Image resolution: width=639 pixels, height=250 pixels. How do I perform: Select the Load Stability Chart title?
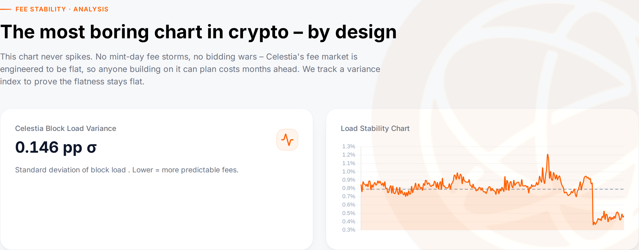(x=375, y=128)
